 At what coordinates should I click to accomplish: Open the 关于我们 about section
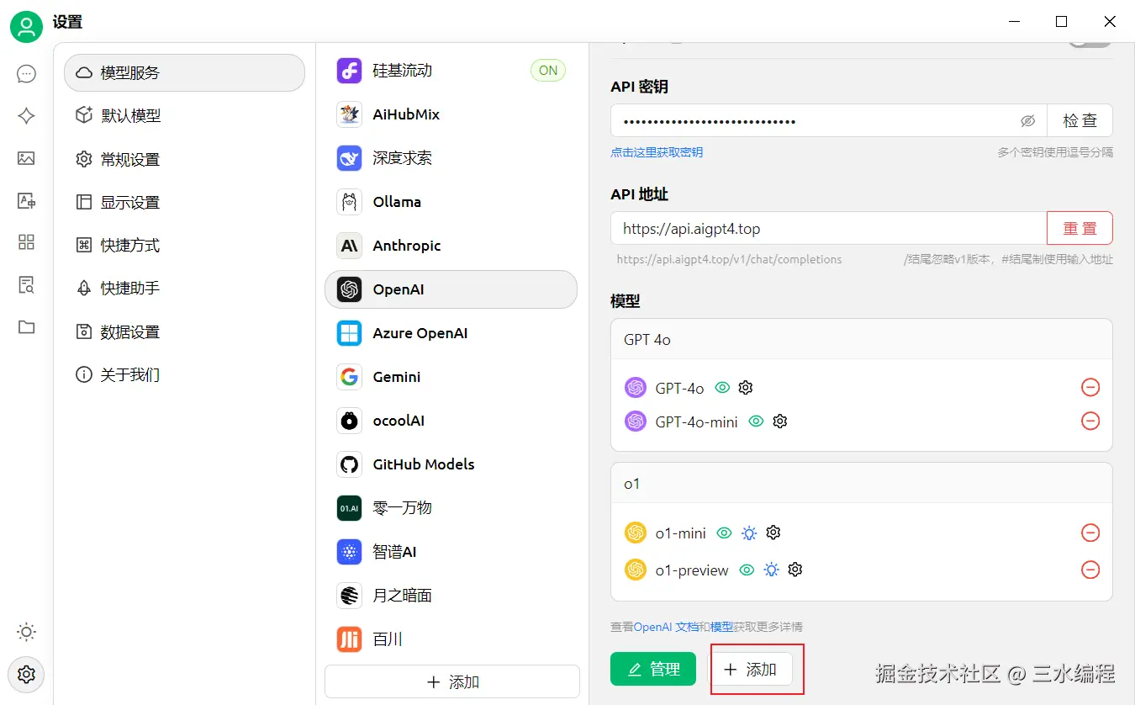click(x=184, y=375)
